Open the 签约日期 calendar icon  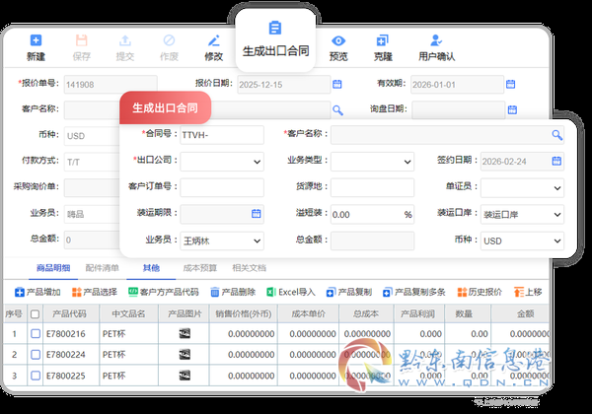click(x=556, y=161)
